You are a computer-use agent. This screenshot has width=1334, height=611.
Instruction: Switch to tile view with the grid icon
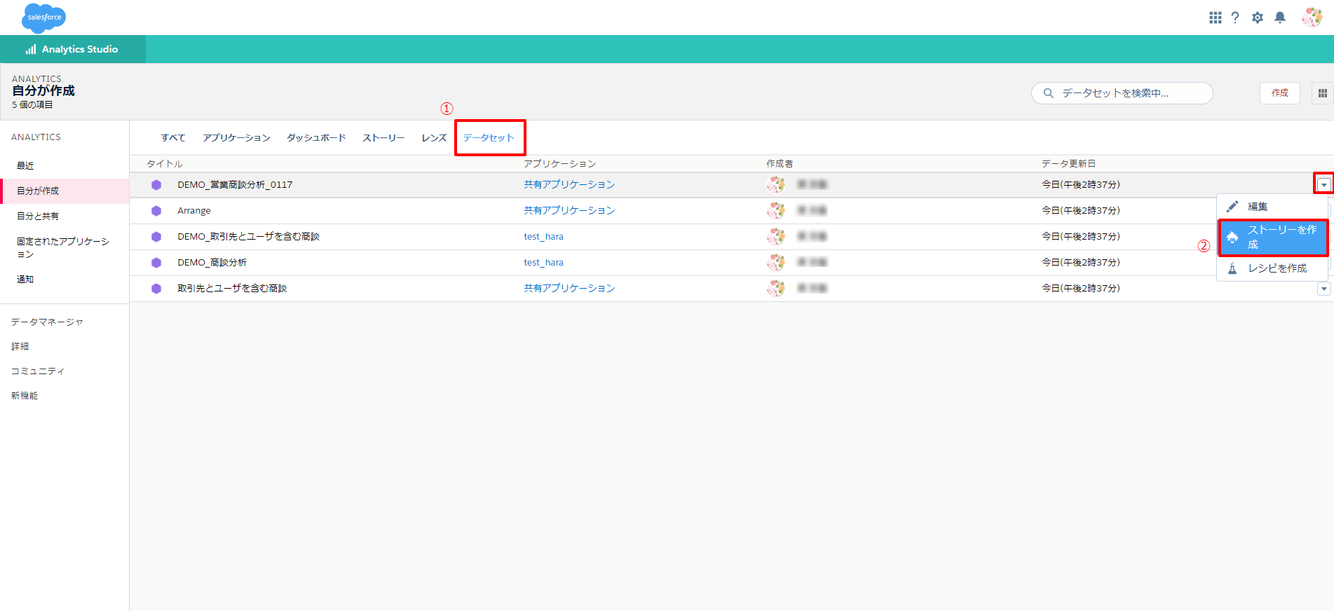(x=1322, y=93)
